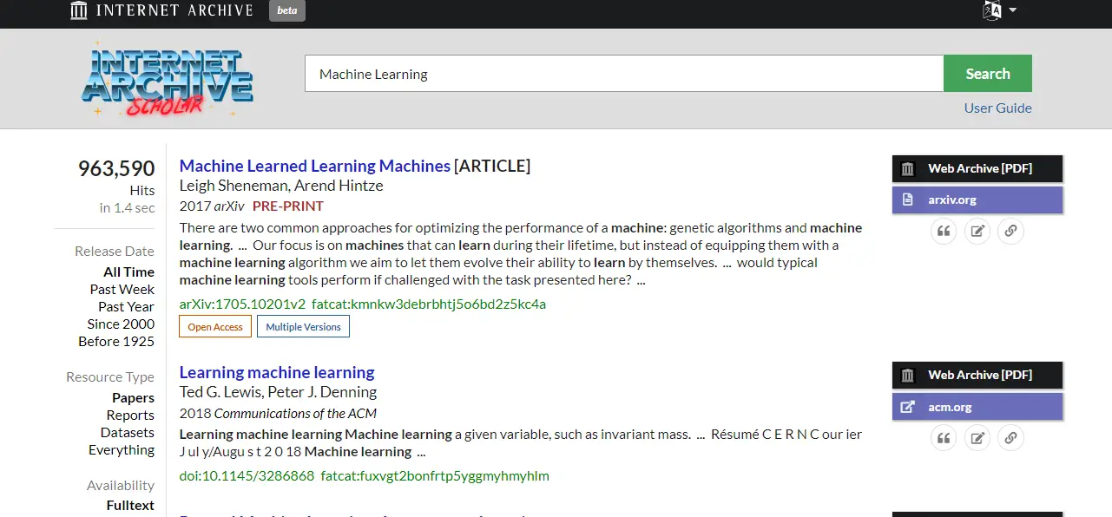The image size is (1112, 517).
Task: Click the Internet Archive building logo icon
Action: 79,10
